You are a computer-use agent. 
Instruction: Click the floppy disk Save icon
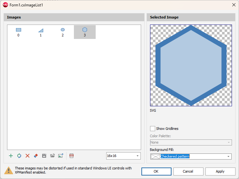click(44, 156)
